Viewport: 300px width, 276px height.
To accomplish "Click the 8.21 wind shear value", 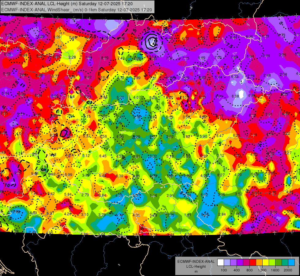I will click(87, 97).
